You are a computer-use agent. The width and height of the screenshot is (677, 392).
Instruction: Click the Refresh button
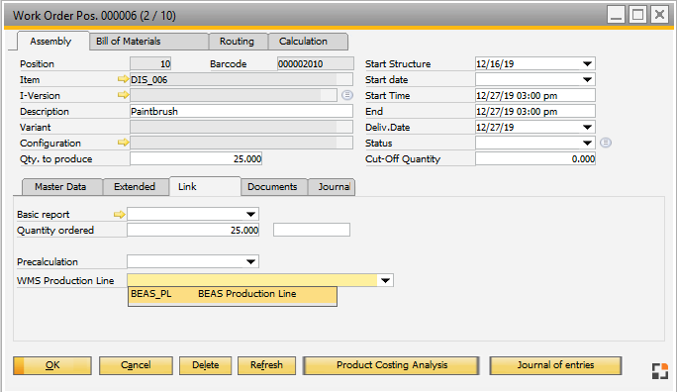tap(266, 365)
